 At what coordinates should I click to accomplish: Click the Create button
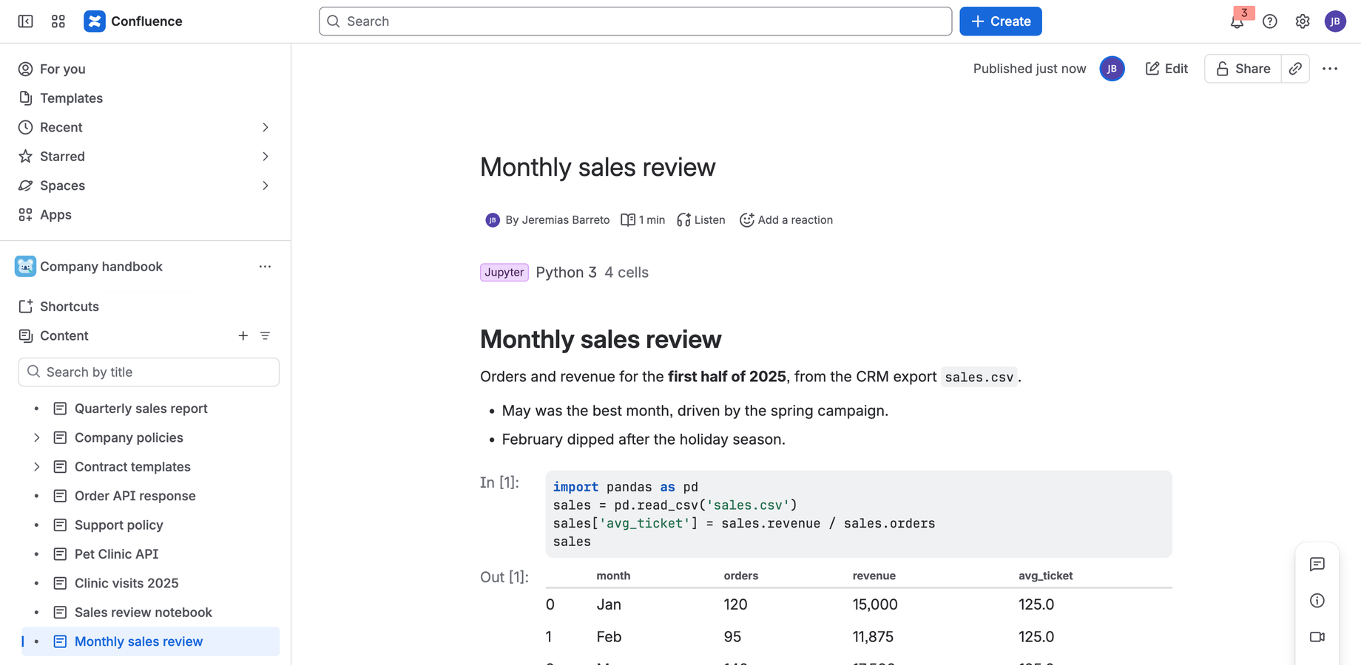coord(1000,21)
